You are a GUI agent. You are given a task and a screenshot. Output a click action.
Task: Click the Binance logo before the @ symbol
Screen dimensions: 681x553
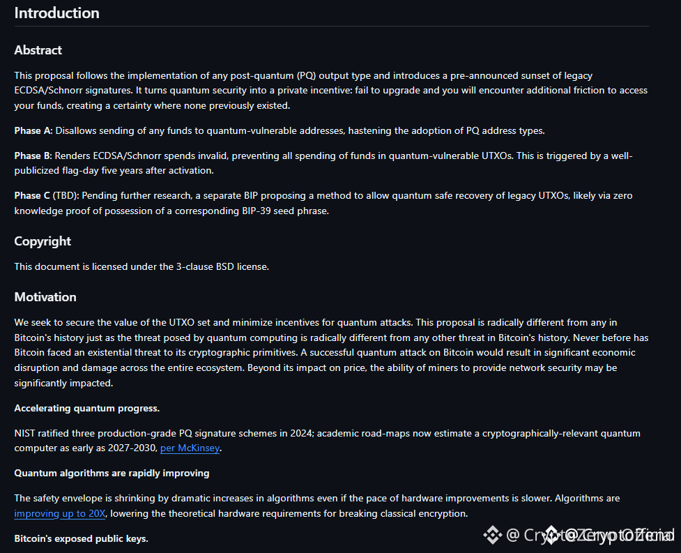[493, 535]
